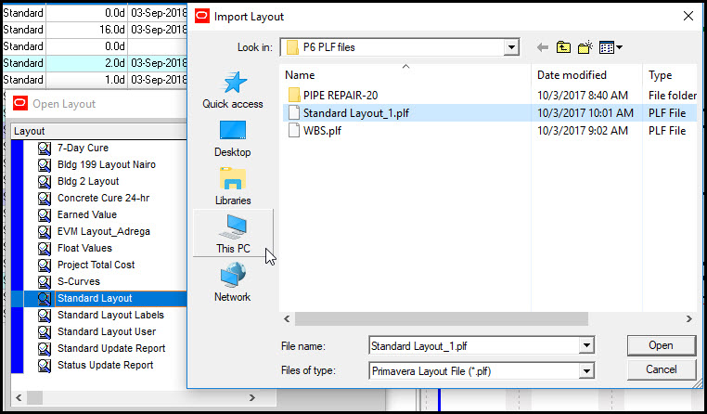Screen dimensions: 707x414
Task: Select the PIPE REPAIR-20 folder
Action: (341, 95)
